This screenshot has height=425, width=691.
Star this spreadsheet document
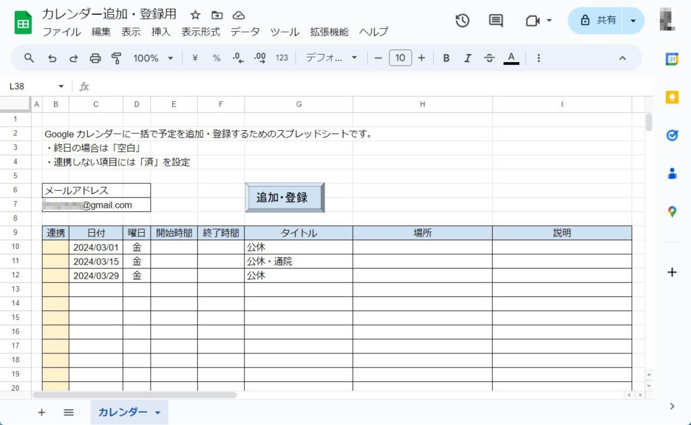tap(195, 15)
